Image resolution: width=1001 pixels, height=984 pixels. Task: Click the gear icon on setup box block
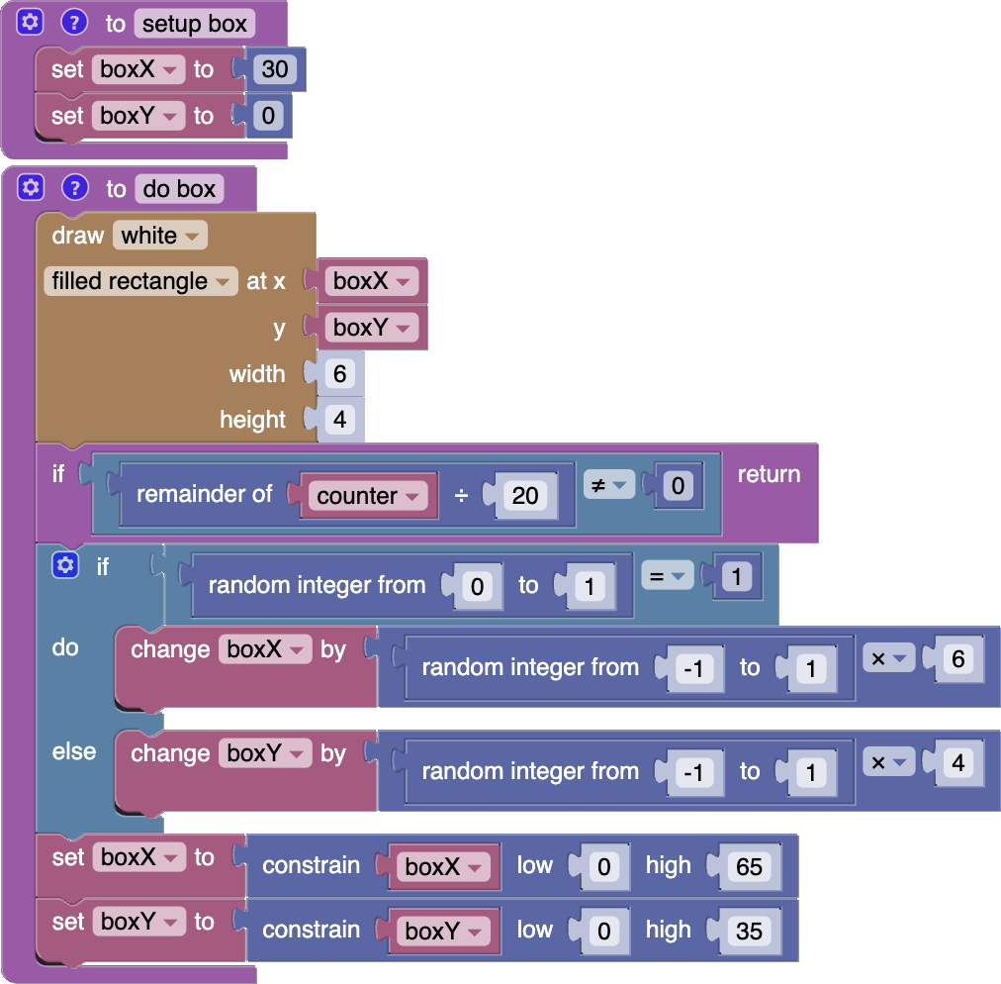[x=31, y=22]
